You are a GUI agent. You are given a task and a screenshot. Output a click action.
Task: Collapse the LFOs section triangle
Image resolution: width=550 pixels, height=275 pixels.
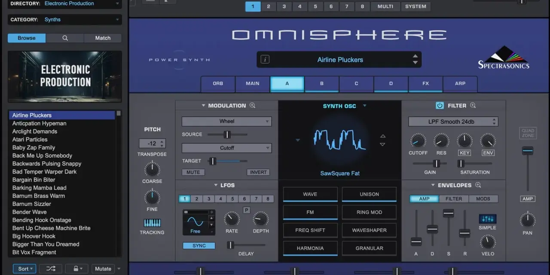pos(216,185)
